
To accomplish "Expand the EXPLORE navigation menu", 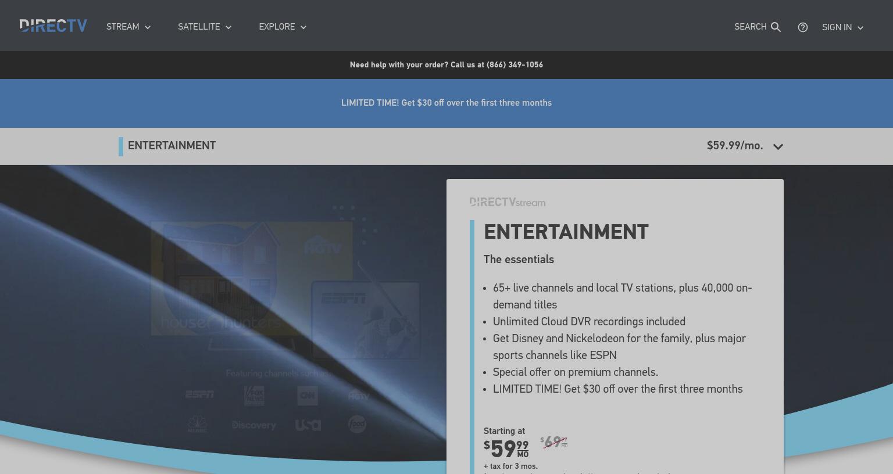I will [x=283, y=27].
